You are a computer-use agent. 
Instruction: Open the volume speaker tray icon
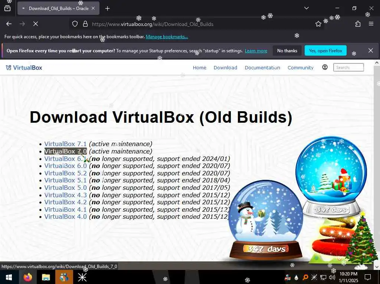(x=332, y=277)
